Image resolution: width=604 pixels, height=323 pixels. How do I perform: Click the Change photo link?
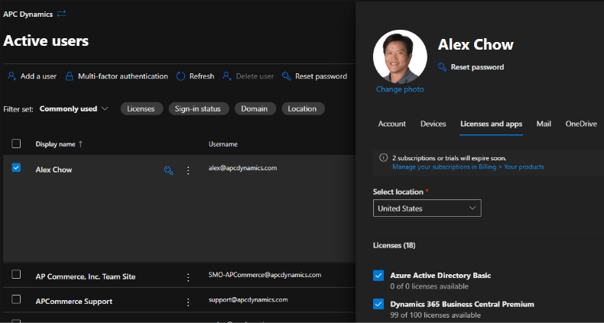[x=399, y=89]
